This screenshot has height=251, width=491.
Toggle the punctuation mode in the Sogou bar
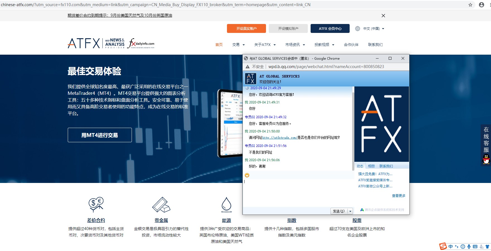[456, 247]
